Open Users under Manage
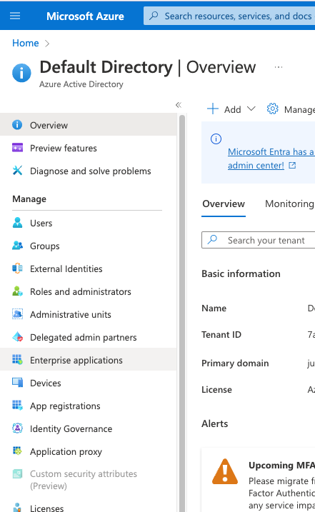 (89, 223)
